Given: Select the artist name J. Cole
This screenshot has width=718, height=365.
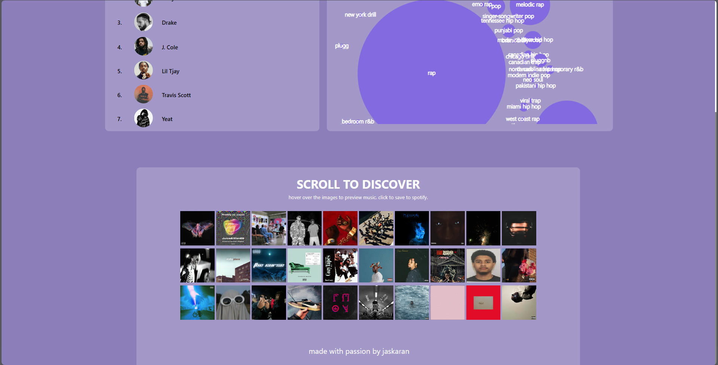Looking at the screenshot, I should click(170, 47).
